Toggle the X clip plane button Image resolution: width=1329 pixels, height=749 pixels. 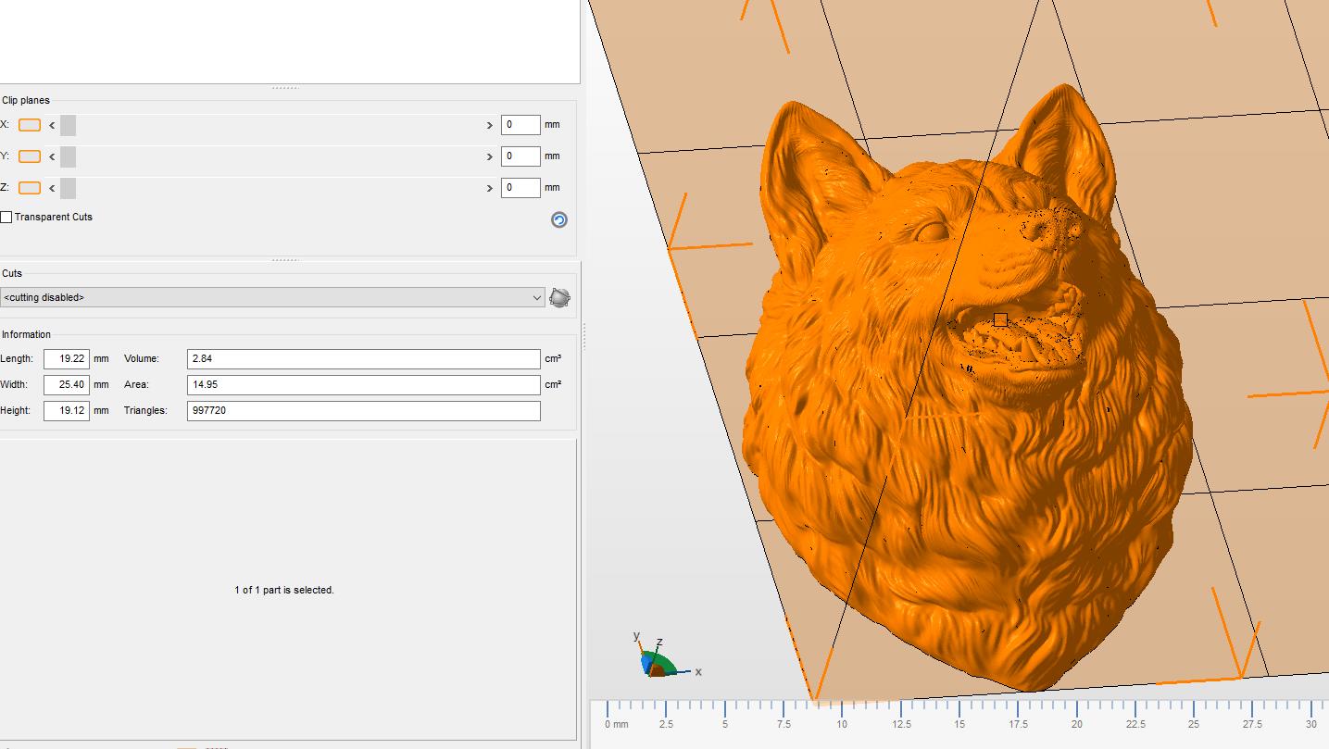coord(30,125)
